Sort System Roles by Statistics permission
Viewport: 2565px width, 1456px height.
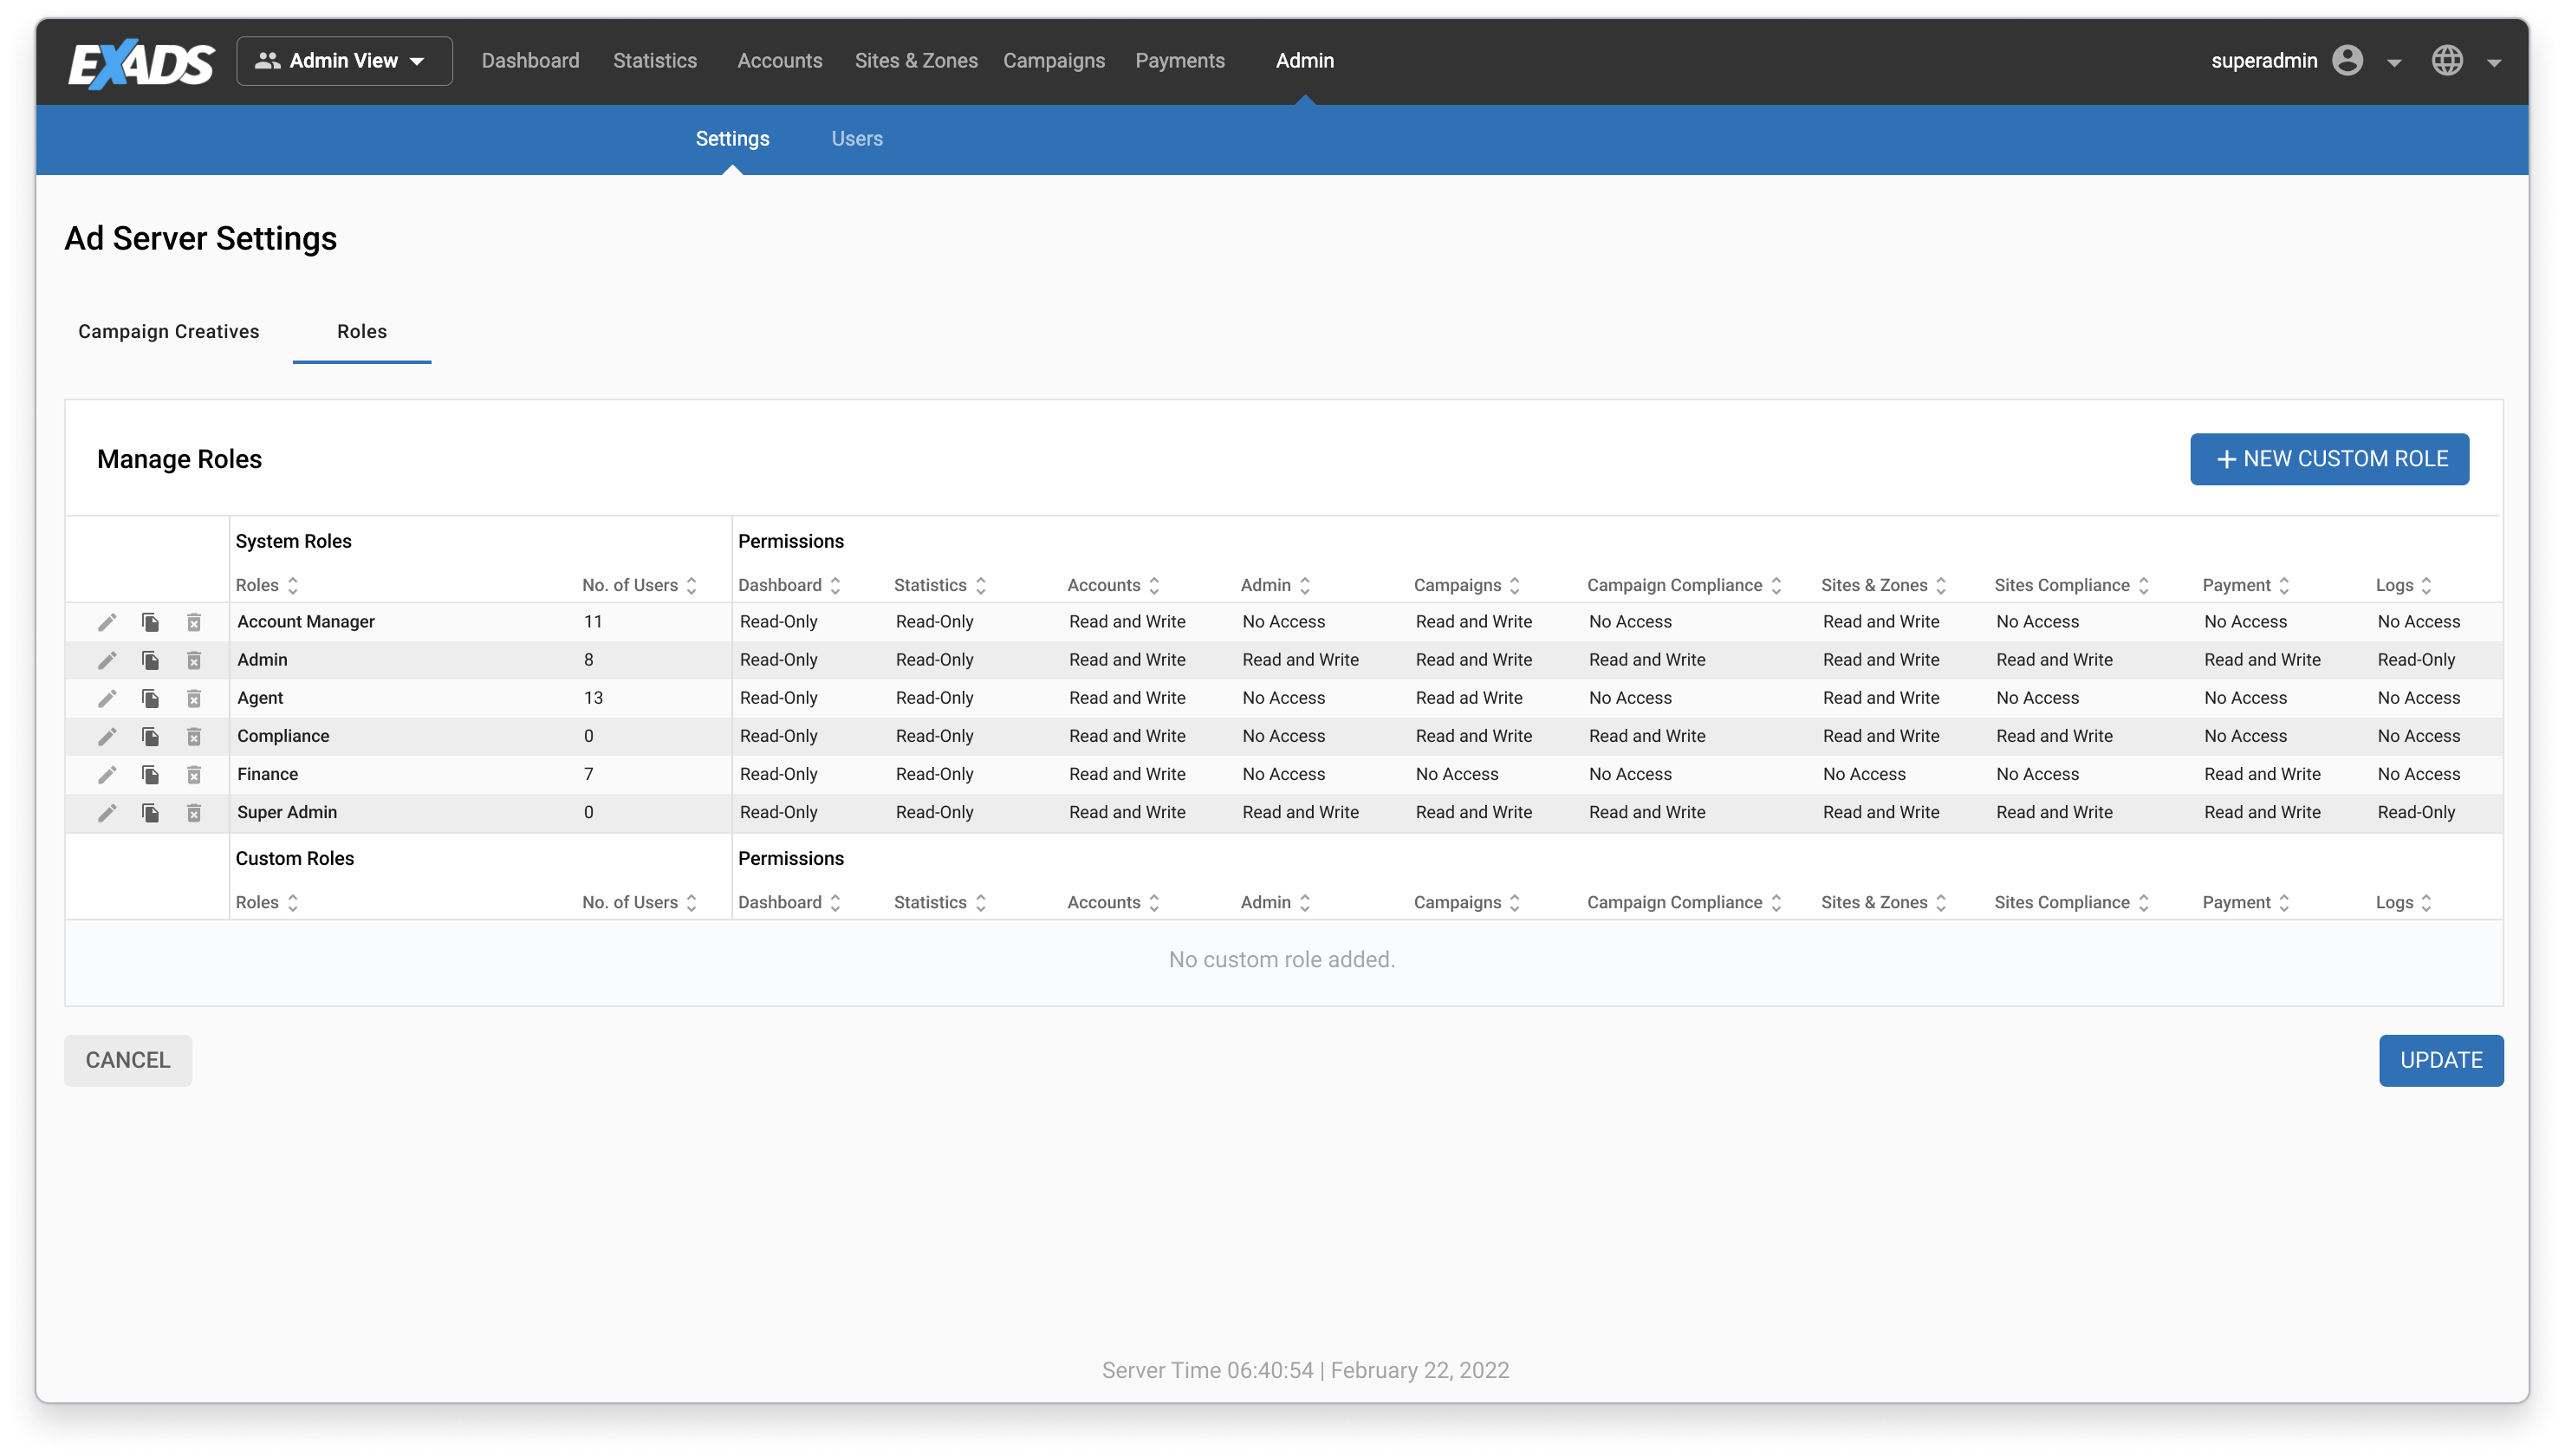981,585
